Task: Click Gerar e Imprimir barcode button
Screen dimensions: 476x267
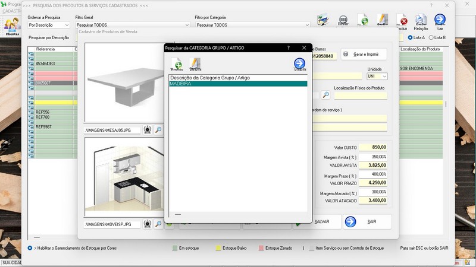Action: click(364, 54)
